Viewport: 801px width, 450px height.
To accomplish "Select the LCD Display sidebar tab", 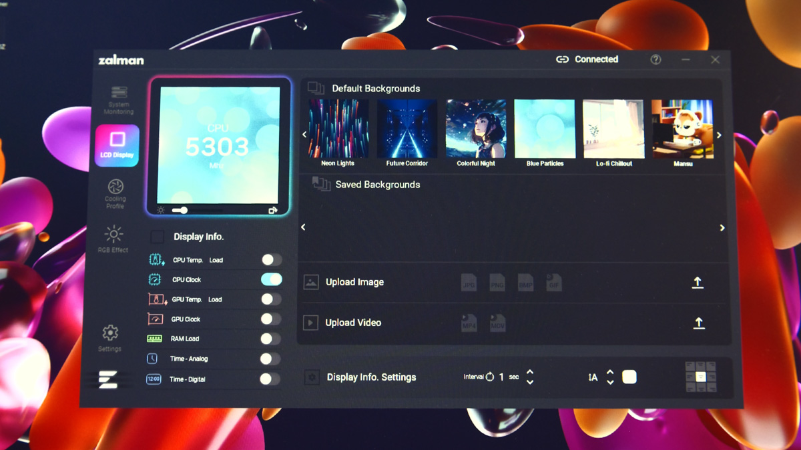I will 117,145.
